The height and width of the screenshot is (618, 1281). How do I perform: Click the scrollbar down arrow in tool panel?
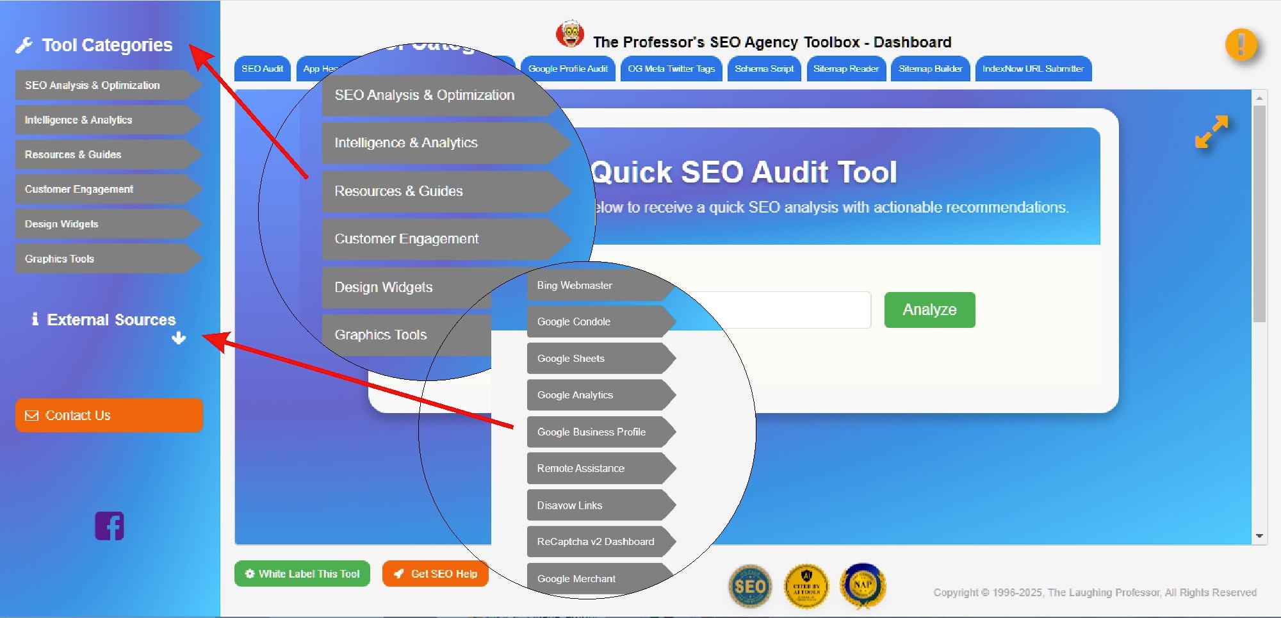click(1259, 536)
